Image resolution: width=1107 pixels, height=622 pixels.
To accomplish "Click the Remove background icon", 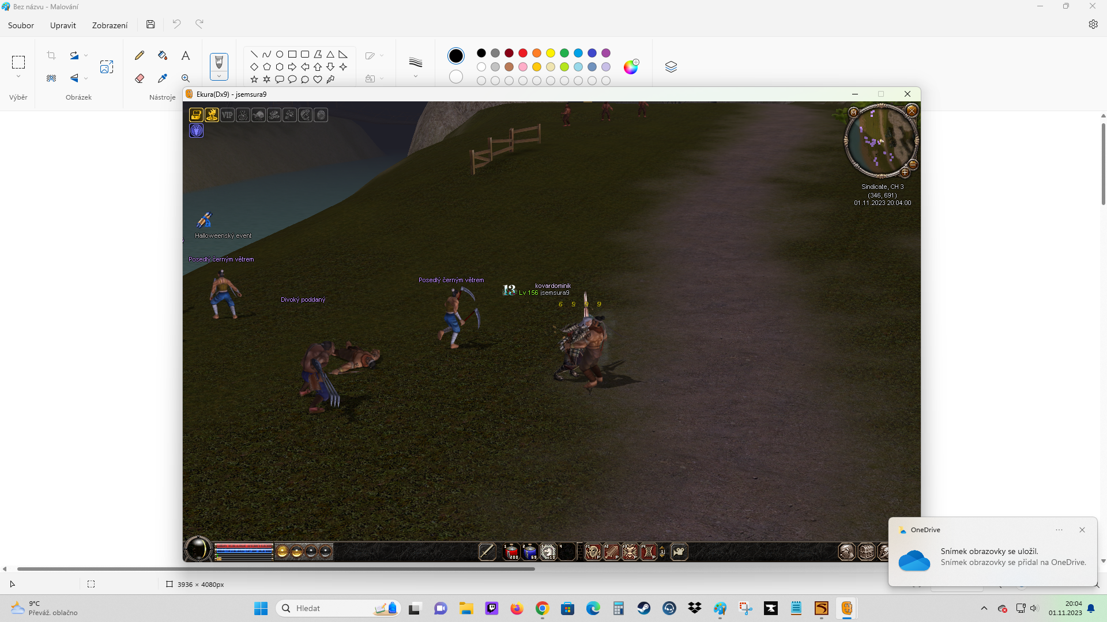I will click(51, 78).
